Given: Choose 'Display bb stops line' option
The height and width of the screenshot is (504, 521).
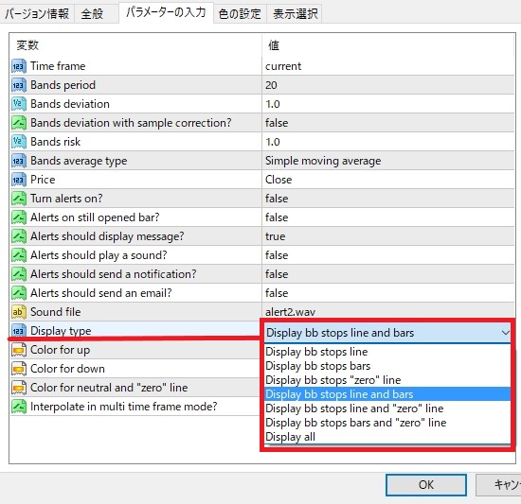Looking at the screenshot, I should [x=387, y=352].
